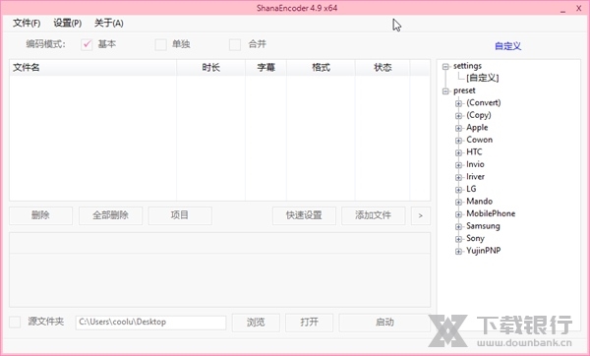
Task: Close the ShanaEncoder window
Action: (579, 8)
